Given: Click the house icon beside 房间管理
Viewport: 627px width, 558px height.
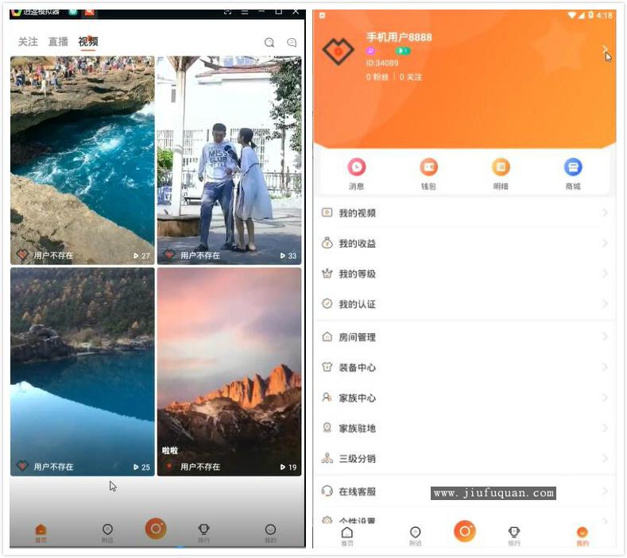Looking at the screenshot, I should (327, 337).
